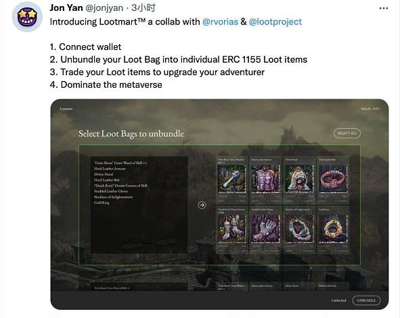Click the loot bag item list panel
Image resolution: width=406 pixels, height=318 pixels.
(139, 205)
